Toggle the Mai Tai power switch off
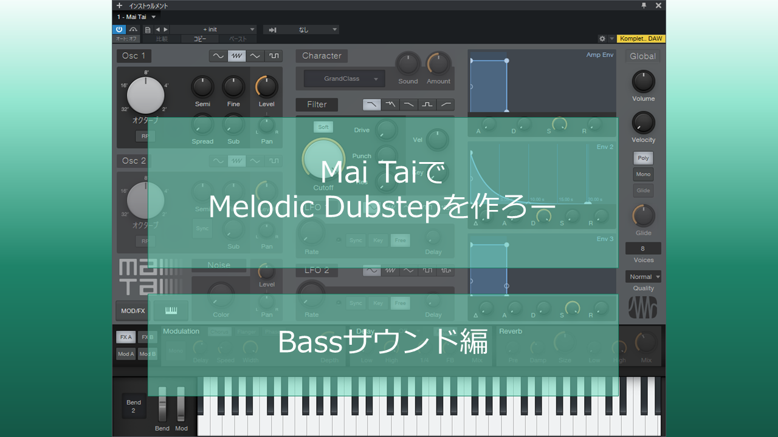This screenshot has height=437, width=778. point(118,29)
